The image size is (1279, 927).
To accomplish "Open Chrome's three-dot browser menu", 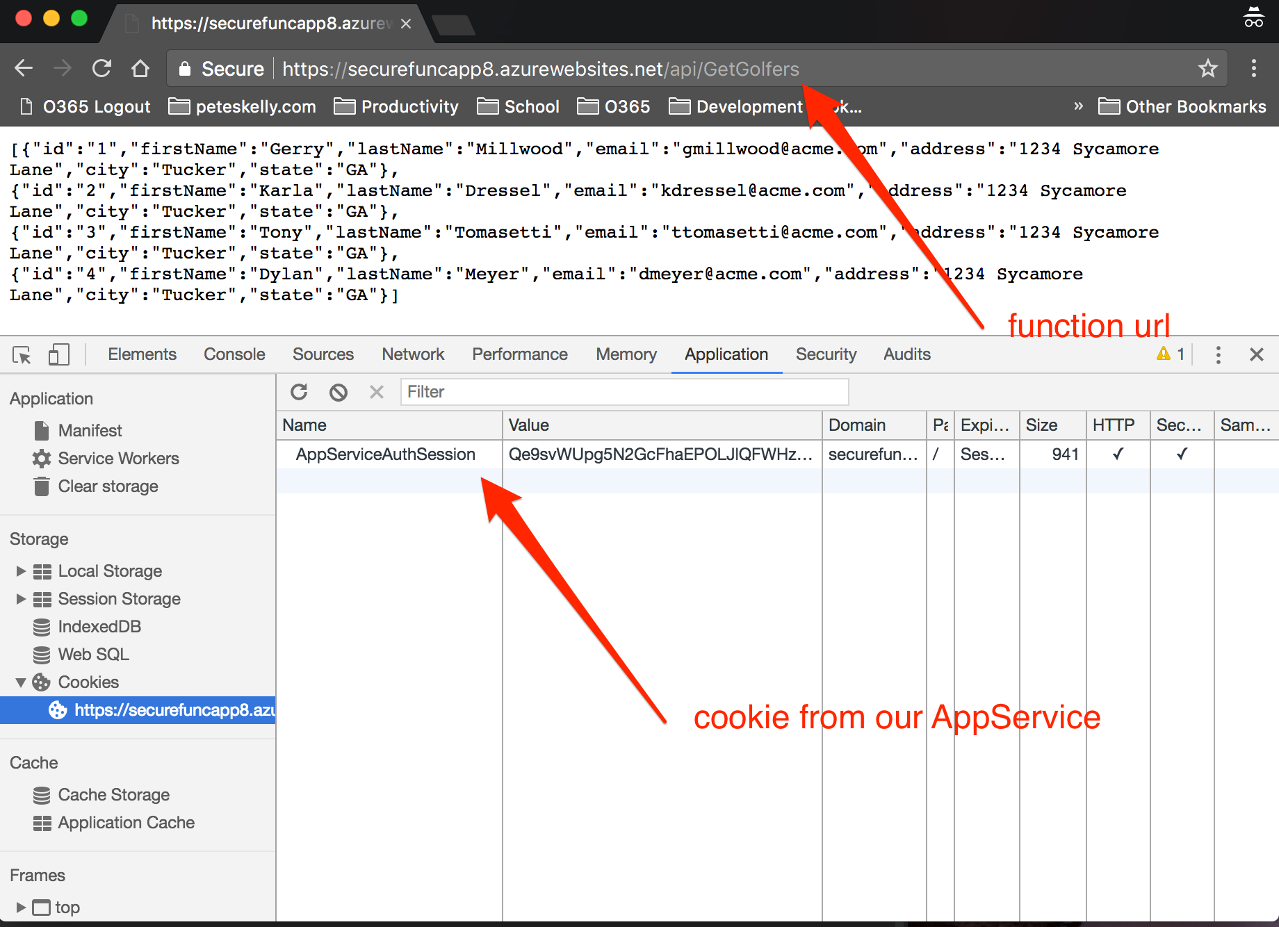I will point(1254,68).
